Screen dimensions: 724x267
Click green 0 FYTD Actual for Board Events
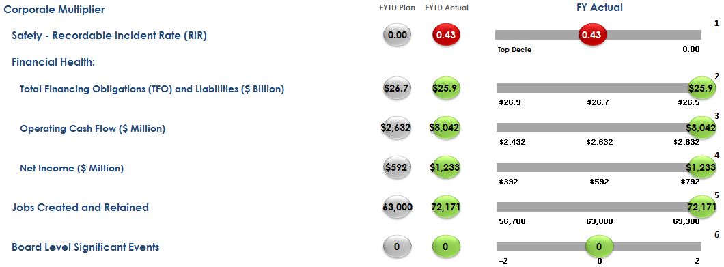coord(447,247)
